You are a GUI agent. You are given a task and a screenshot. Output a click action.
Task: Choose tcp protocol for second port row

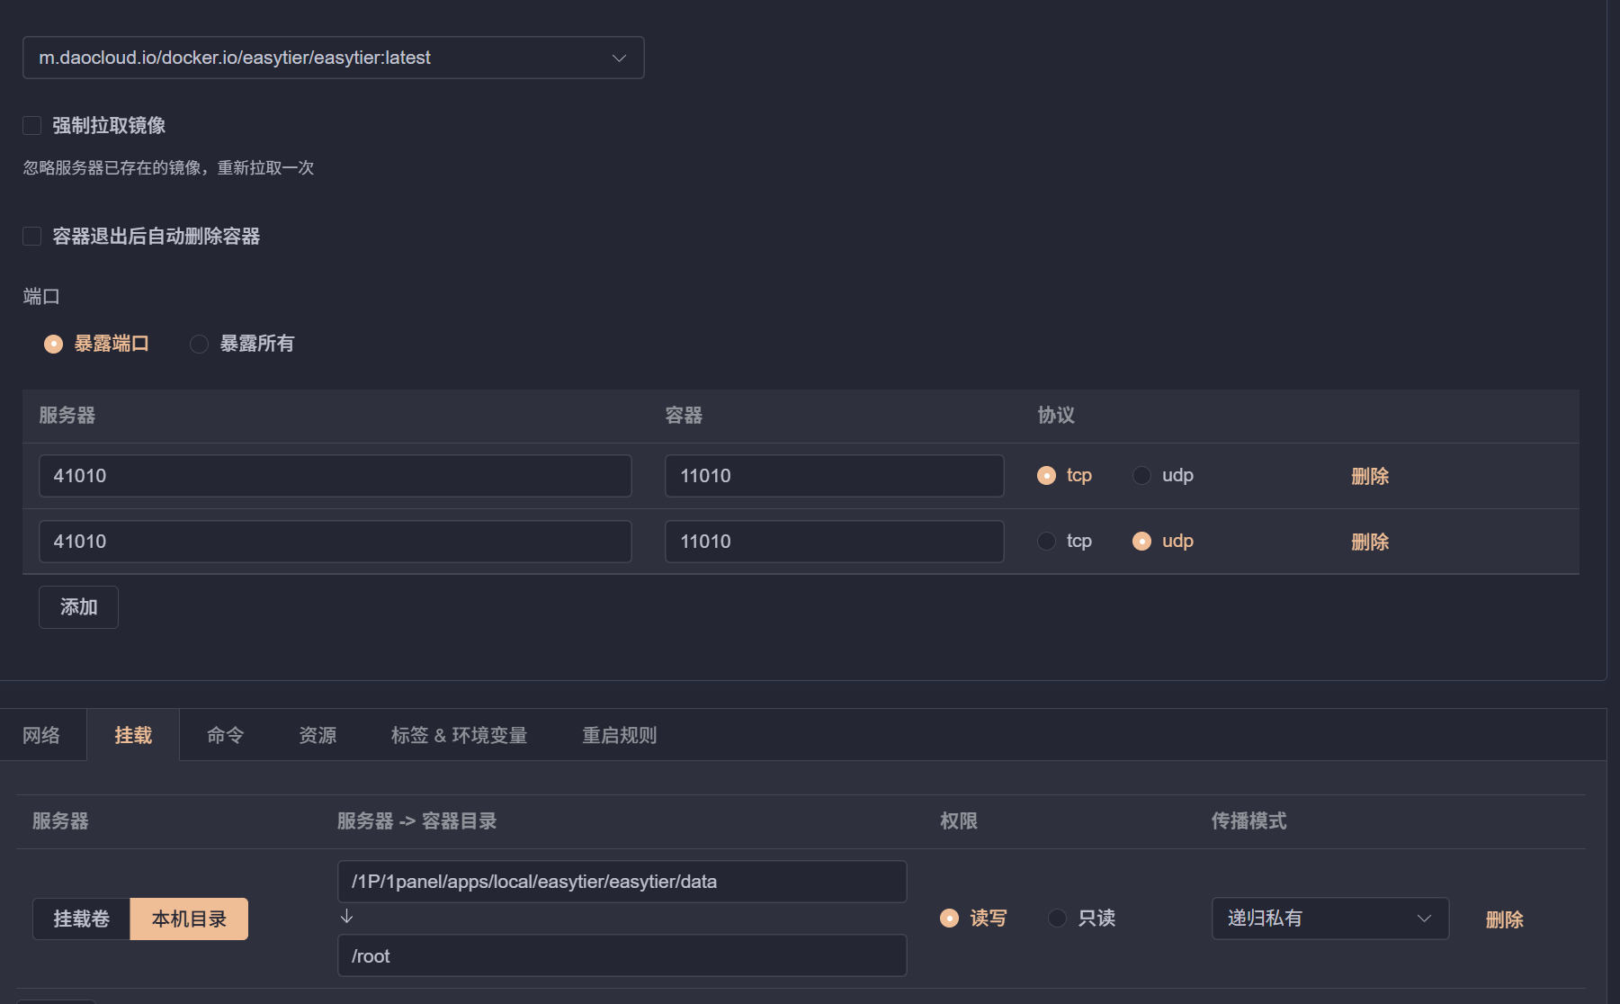pos(1046,542)
